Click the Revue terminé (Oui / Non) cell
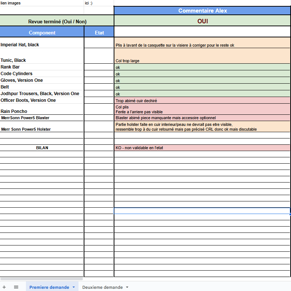Screen dimensions: 291x291 pos(57,21)
